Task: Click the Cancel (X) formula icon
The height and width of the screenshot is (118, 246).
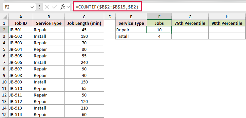Action: pos(47,7)
